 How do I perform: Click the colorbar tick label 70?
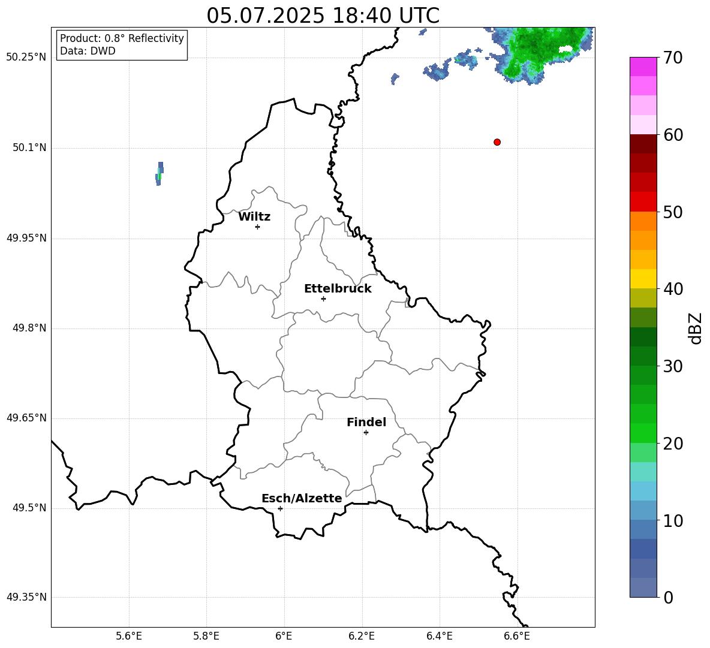click(x=673, y=58)
